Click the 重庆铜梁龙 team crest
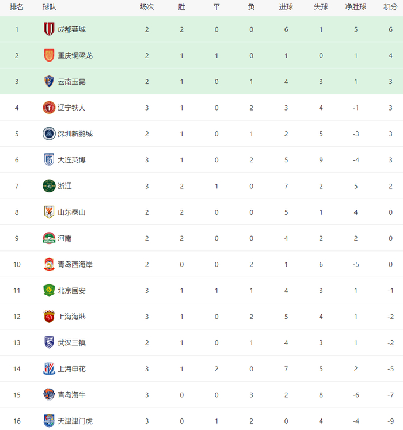403x430 pixels. tap(49, 55)
